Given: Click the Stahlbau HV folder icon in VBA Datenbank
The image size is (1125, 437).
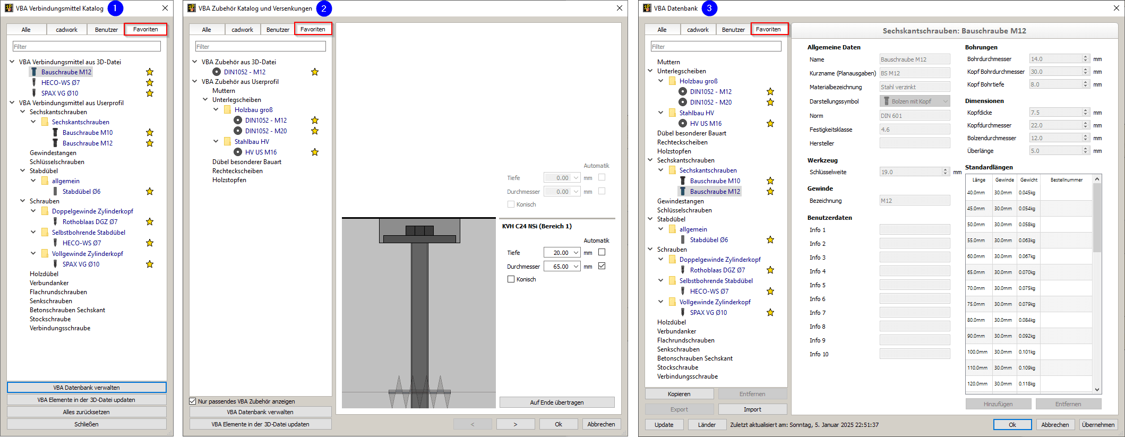Looking at the screenshot, I should pos(672,113).
